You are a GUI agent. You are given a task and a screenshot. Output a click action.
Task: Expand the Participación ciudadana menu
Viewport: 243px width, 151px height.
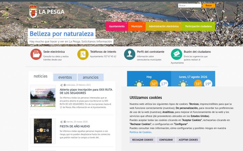(198, 27)
